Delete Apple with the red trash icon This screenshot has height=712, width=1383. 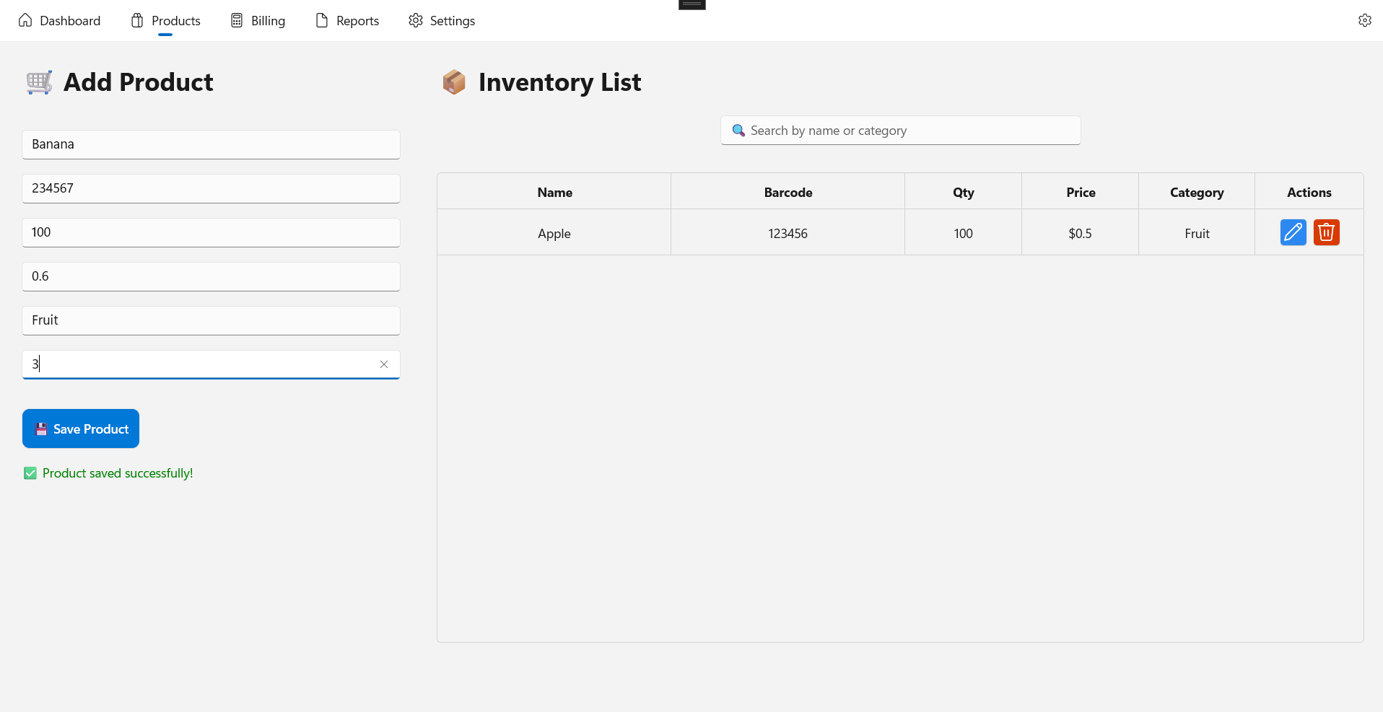pos(1326,232)
